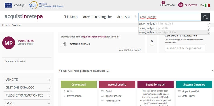This screenshot has height=106, width=214.
Task: Open Chi siamo navigation menu
Action: (70, 17)
